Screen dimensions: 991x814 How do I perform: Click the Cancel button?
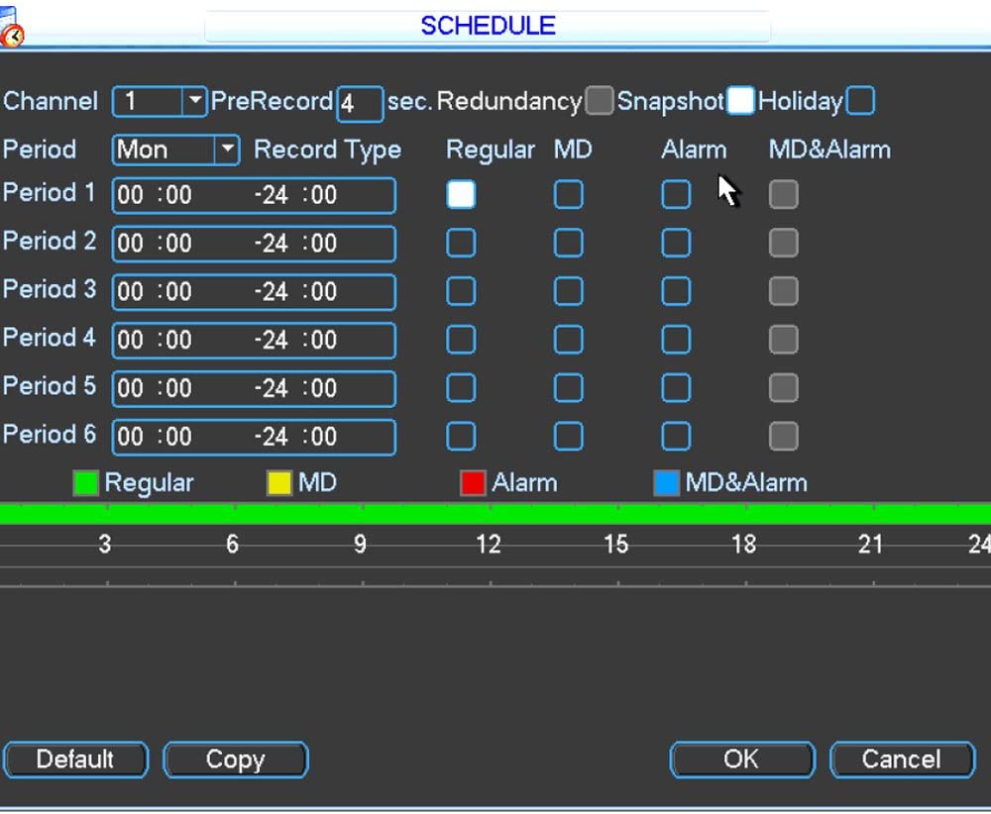tap(903, 760)
